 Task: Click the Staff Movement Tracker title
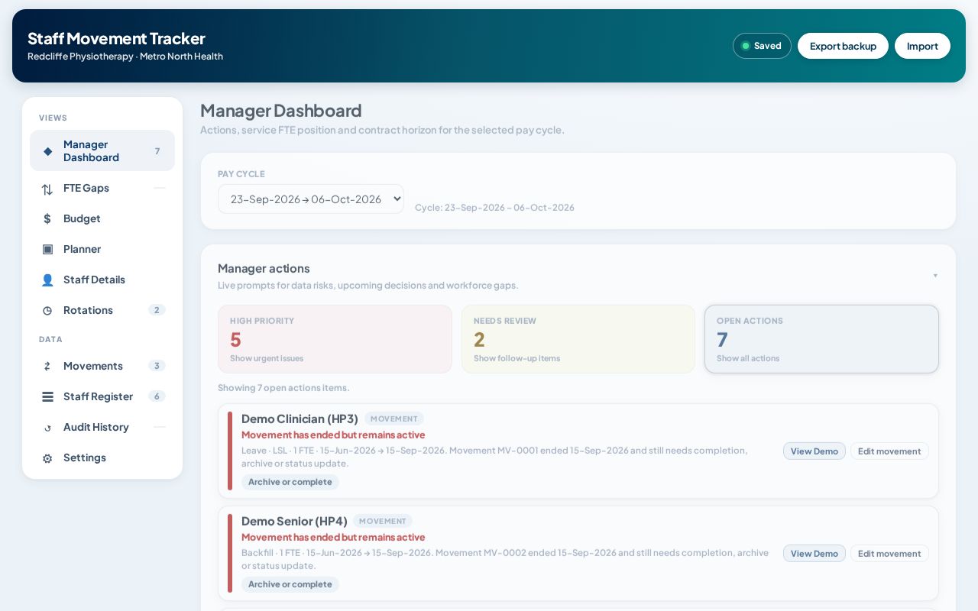tap(116, 38)
